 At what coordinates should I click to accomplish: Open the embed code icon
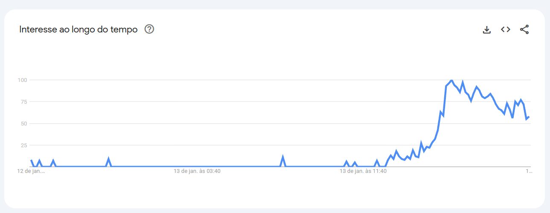tap(506, 29)
